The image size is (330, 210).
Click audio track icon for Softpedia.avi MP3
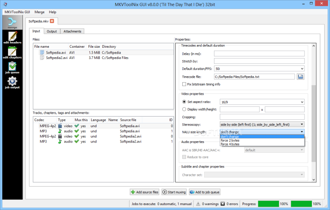click(x=60, y=131)
